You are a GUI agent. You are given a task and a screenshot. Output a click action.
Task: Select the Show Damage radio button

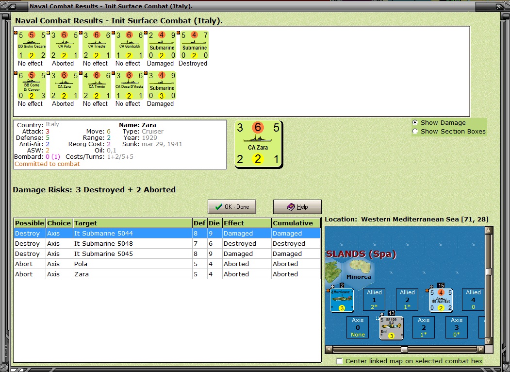coord(415,123)
